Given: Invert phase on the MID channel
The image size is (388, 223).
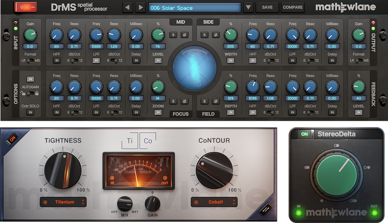Looking at the screenshot, I should (x=184, y=35).
